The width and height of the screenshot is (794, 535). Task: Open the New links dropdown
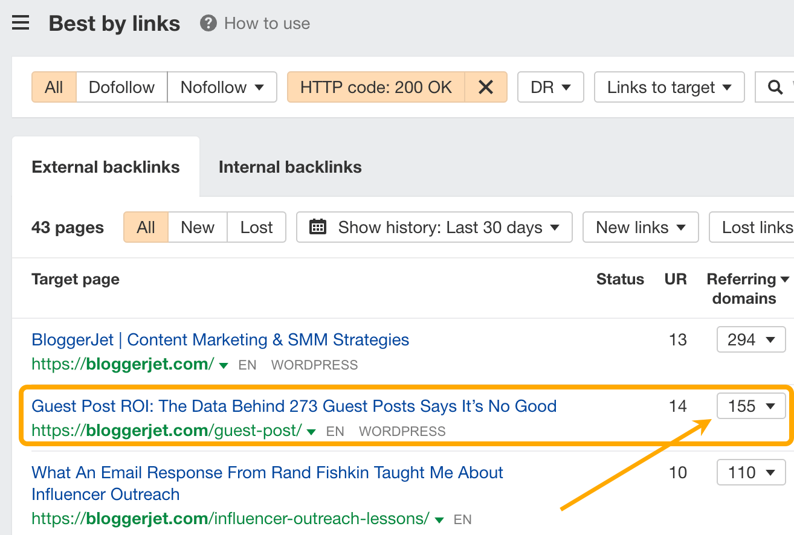640,227
